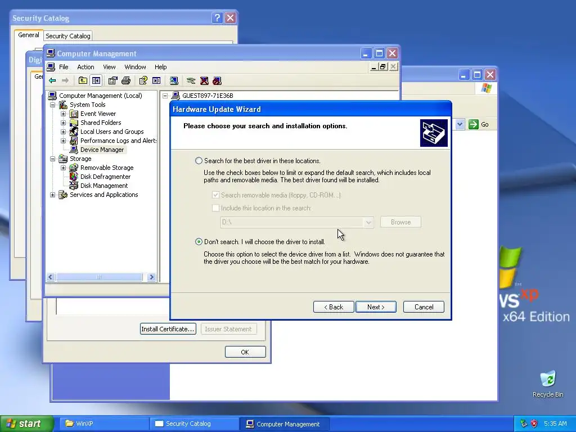
Task: Expand the Performance Logs and Alerts node
Action: [x=63, y=141]
